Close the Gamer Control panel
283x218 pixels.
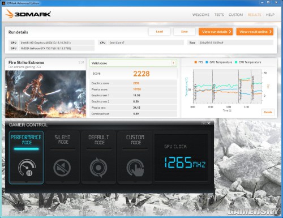click(x=208, y=123)
